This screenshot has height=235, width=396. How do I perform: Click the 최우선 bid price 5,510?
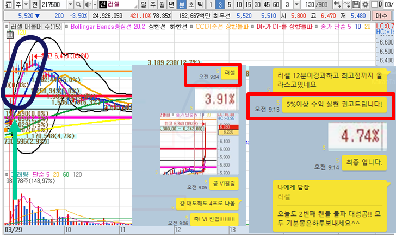269,16
